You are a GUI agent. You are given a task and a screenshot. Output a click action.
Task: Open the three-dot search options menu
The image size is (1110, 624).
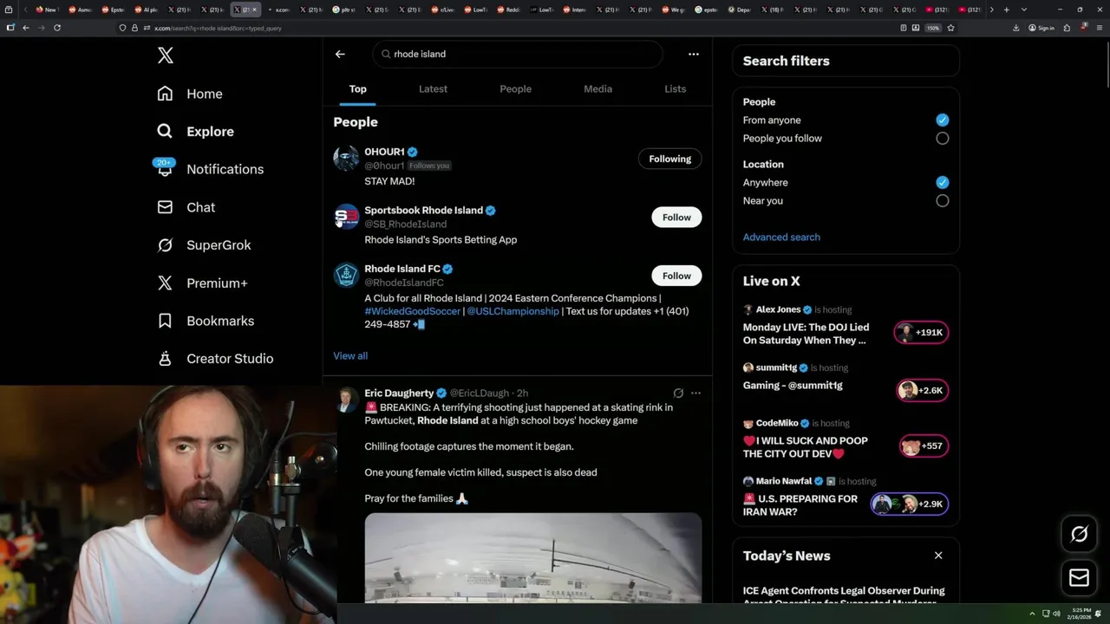pyautogui.click(x=694, y=54)
